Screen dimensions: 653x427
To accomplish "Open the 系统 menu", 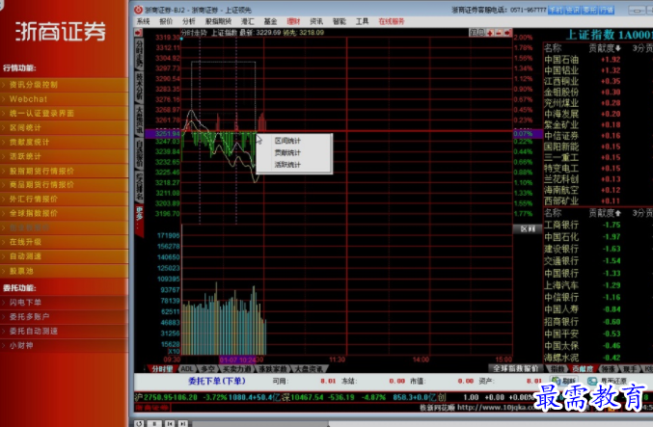I will pos(143,21).
